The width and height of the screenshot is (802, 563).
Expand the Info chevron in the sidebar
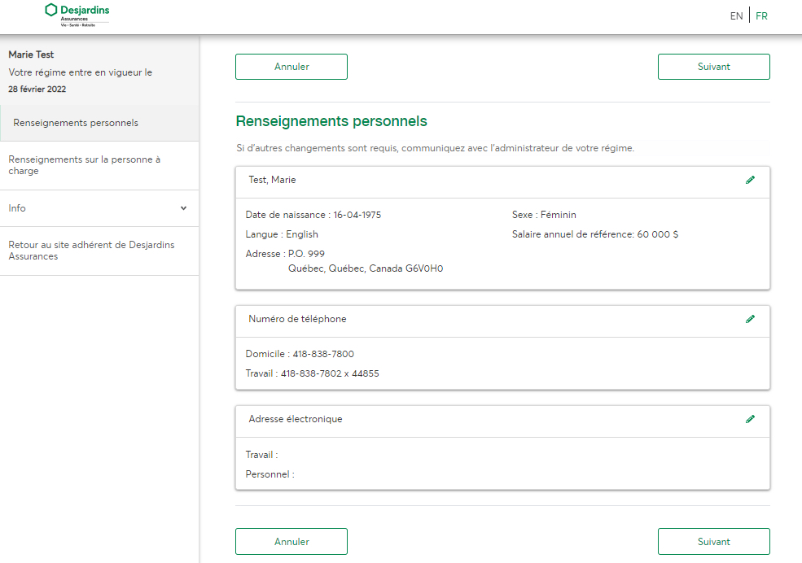183,208
